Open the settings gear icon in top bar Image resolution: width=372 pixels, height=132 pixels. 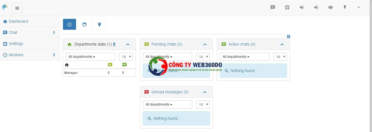(x=287, y=7)
